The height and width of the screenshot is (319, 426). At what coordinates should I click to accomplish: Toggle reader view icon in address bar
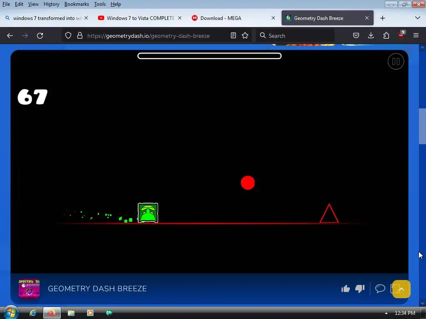(x=233, y=36)
